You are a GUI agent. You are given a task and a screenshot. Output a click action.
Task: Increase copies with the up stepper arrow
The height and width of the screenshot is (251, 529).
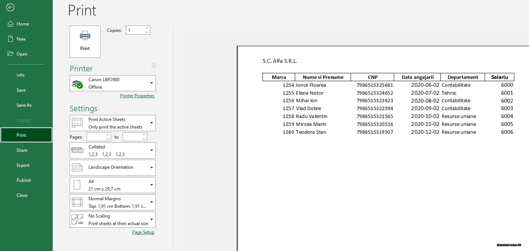pos(147,28)
